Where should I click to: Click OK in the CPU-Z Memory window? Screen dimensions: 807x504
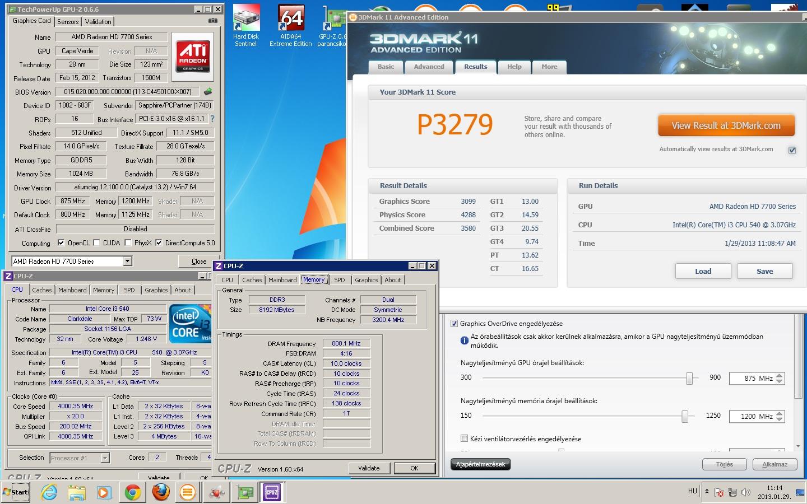click(414, 468)
